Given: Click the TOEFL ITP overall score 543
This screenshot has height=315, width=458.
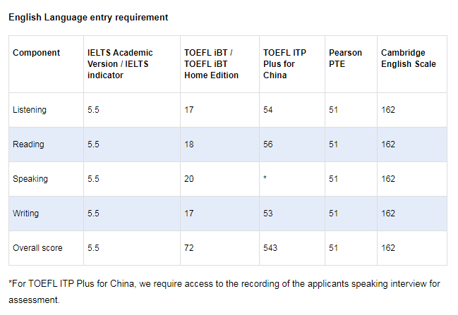Looking at the screenshot, I should click(270, 248).
